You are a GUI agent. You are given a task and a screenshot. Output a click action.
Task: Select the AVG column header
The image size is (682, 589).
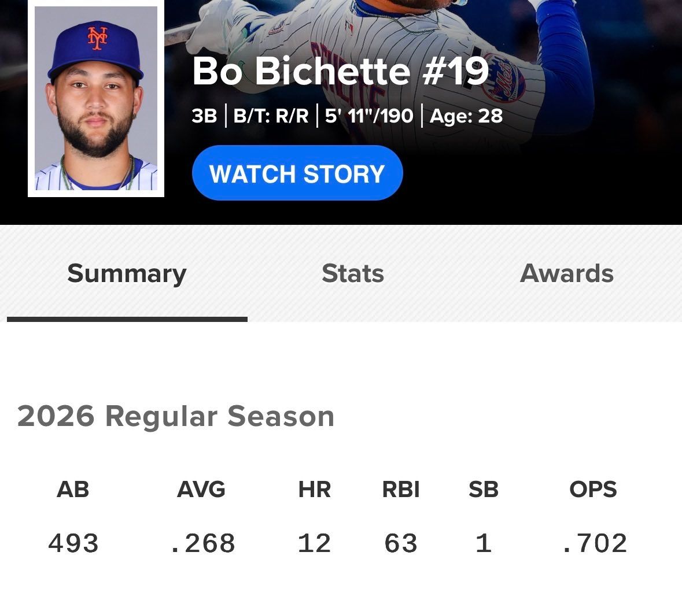point(201,490)
